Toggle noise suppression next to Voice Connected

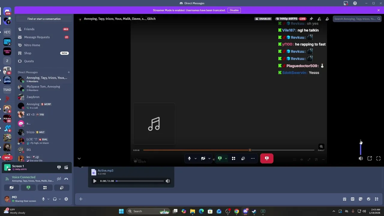pyautogui.click(x=59, y=179)
